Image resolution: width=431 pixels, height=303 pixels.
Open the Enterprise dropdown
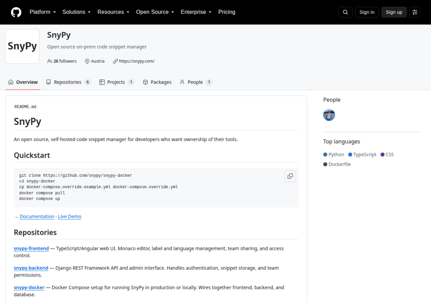click(x=196, y=12)
